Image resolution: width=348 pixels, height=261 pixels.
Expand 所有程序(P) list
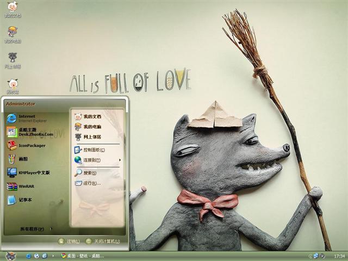coord(35,229)
